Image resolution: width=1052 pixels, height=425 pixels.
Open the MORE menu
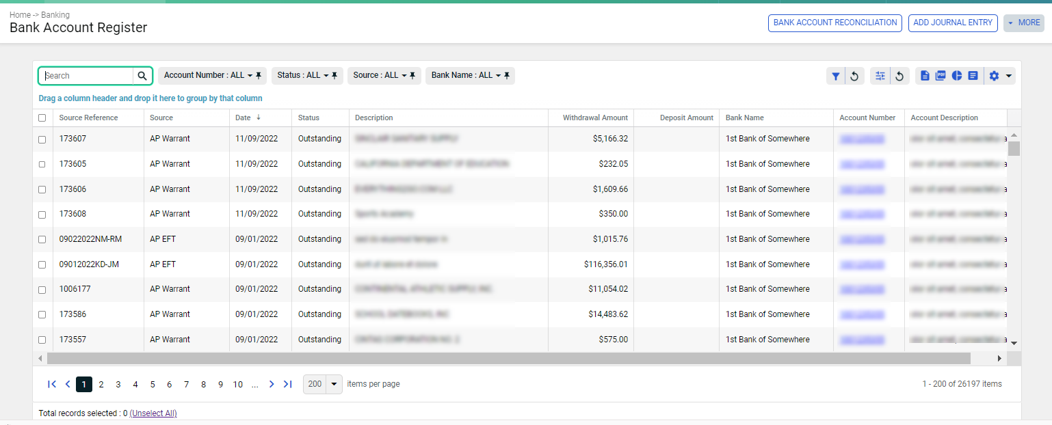click(x=1023, y=23)
